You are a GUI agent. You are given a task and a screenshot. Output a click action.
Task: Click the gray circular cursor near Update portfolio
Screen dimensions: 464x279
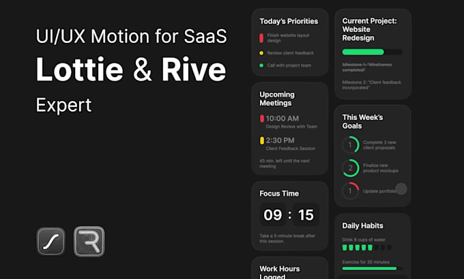click(x=401, y=189)
